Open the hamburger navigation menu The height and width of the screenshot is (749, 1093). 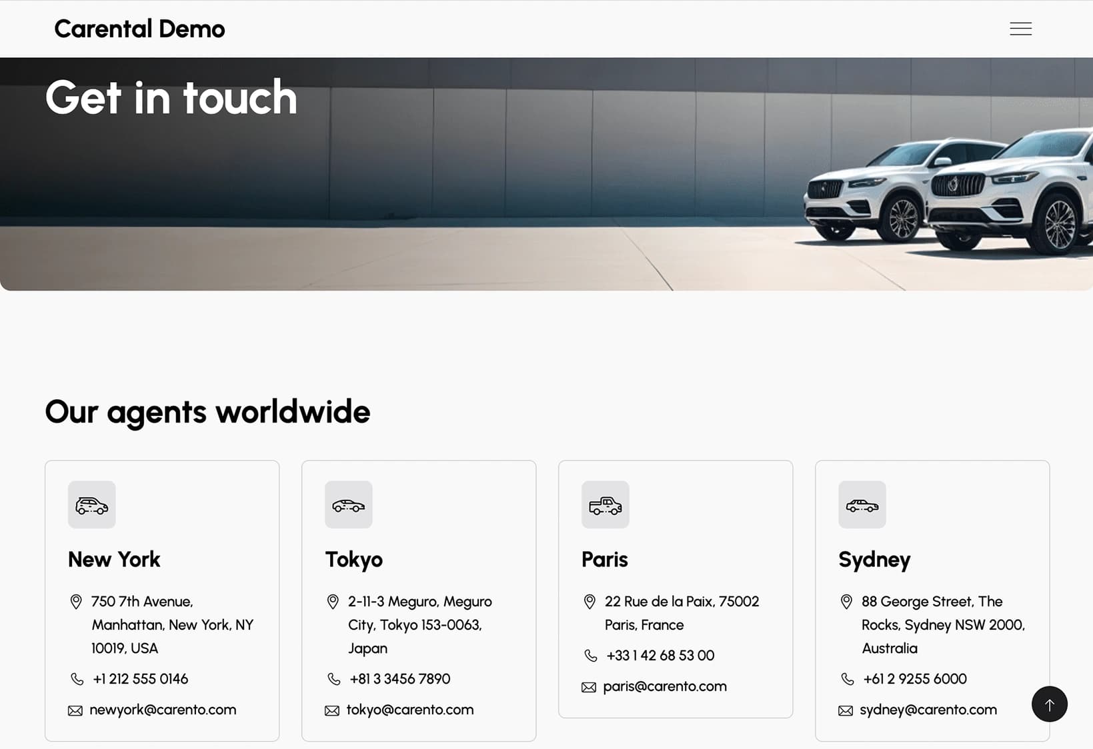click(x=1020, y=29)
